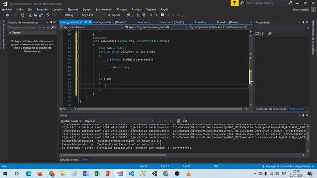Click the Clear All icon in Salida toolbar
This screenshot has height=178, width=317.
178,121
